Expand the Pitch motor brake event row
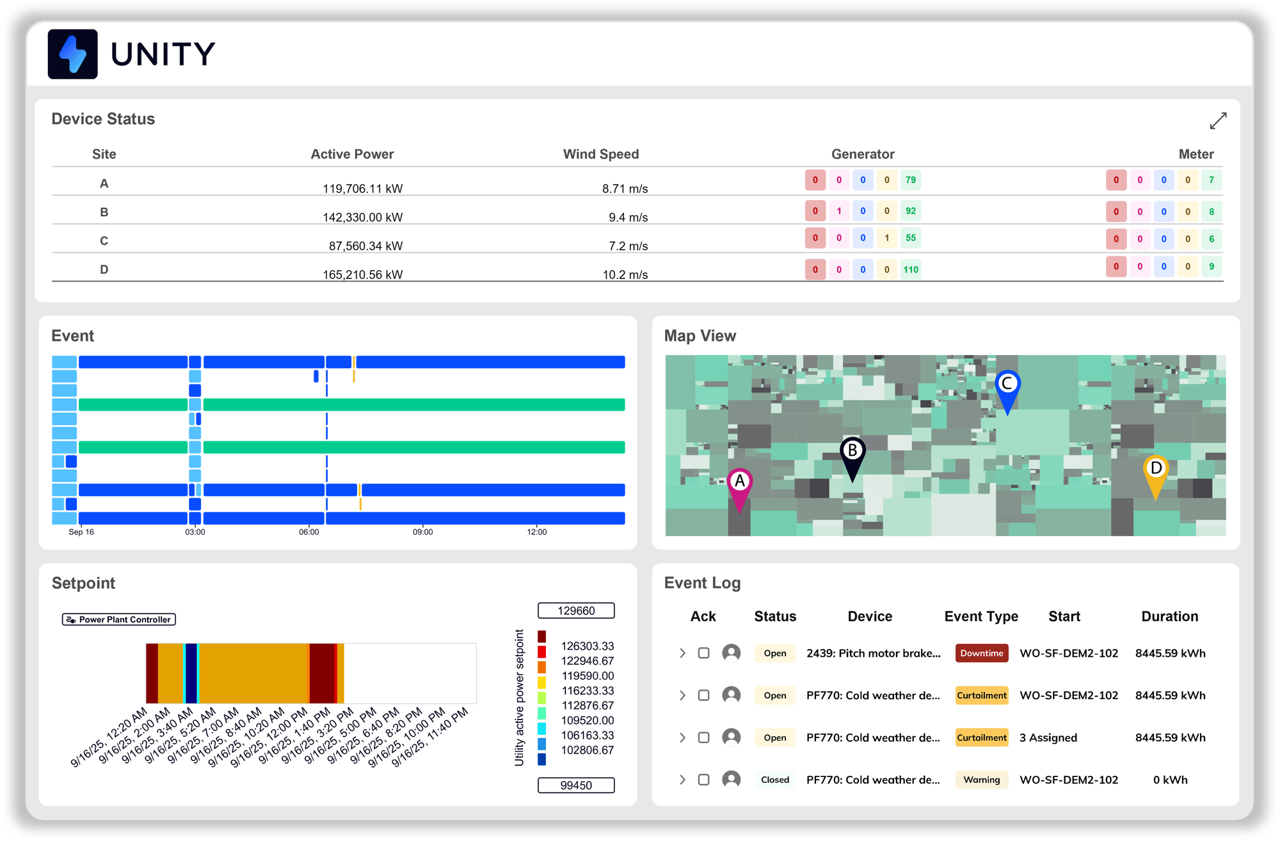Image resolution: width=1280 pixels, height=841 pixels. click(x=682, y=653)
